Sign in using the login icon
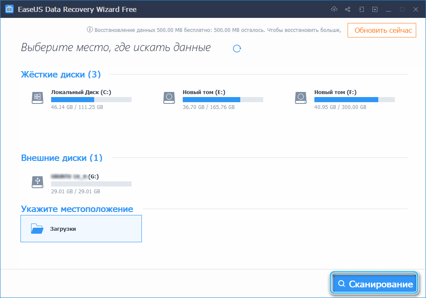The image size is (426, 298). pyautogui.click(x=361, y=9)
